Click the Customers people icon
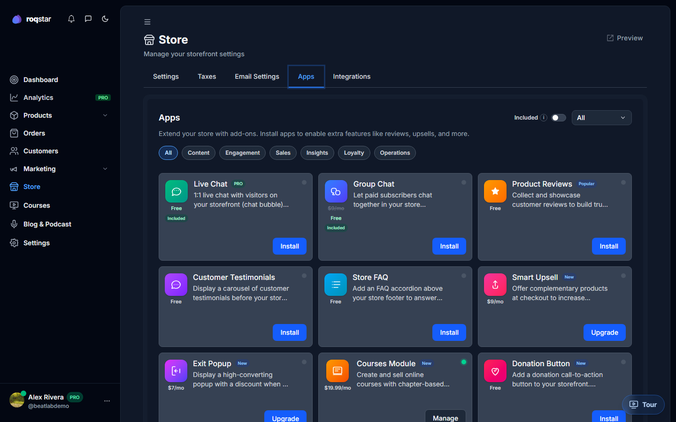 pyautogui.click(x=14, y=151)
